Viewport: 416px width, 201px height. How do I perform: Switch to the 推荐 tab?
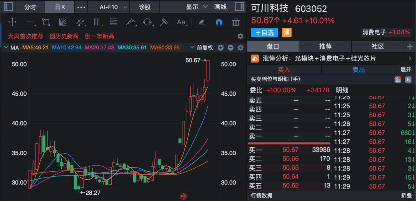click(325, 46)
